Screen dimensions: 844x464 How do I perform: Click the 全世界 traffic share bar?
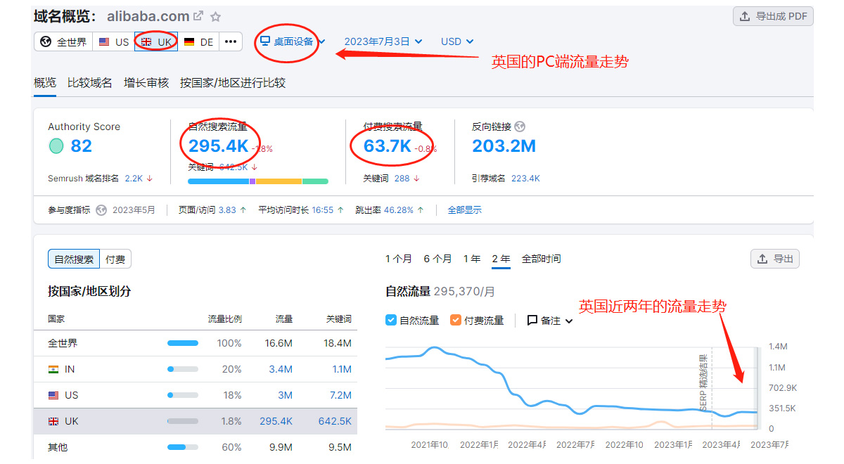pyautogui.click(x=183, y=343)
